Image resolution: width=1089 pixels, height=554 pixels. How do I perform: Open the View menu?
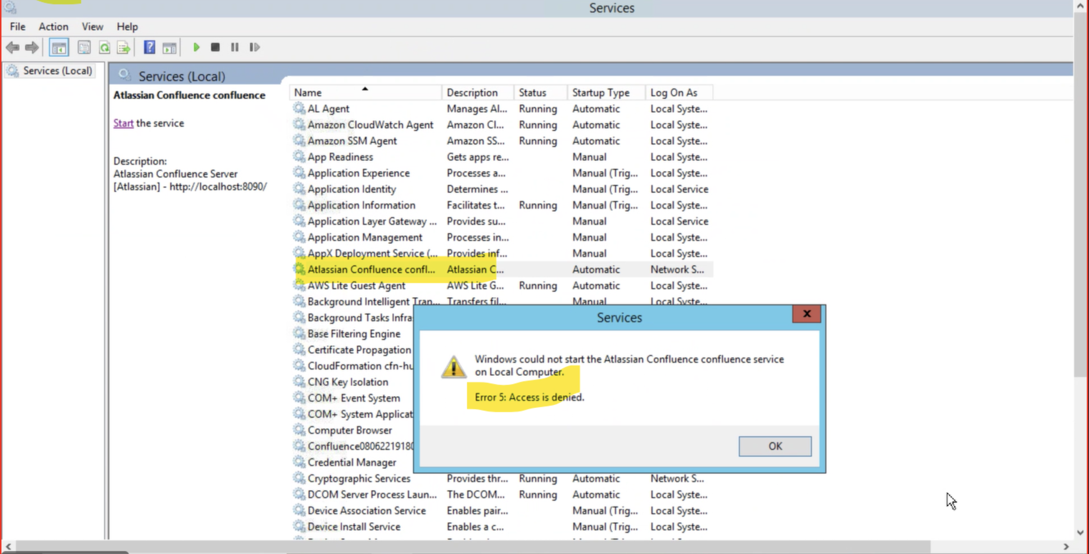[x=92, y=27]
